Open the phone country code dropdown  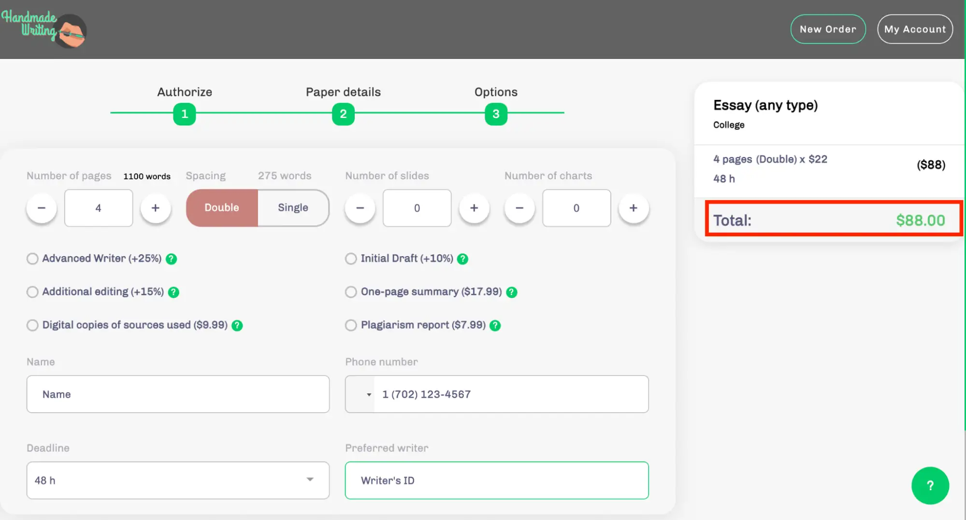tap(360, 394)
